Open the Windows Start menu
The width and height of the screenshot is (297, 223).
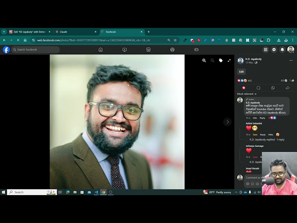click(x=3, y=192)
